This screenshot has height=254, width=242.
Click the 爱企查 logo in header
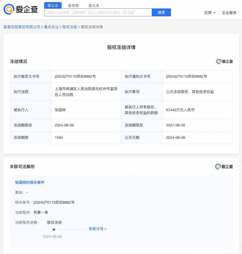click(x=21, y=9)
